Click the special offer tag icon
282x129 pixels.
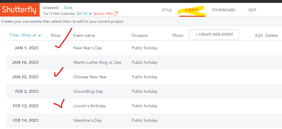click(x=116, y=14)
